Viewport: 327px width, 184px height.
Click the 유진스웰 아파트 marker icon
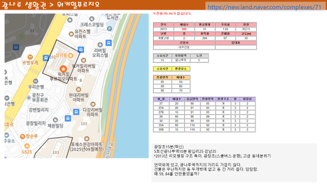tap(72, 34)
